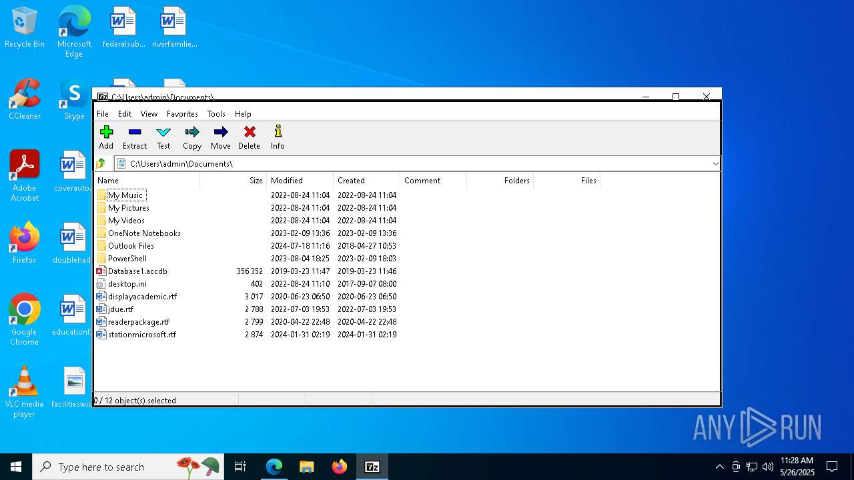Image resolution: width=854 pixels, height=480 pixels.
Task: Select the desktop.ini file
Action: (x=127, y=284)
